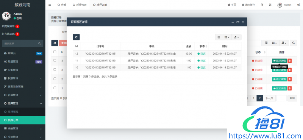Open 分类管理 leaf-icon item in sidebar

pos(23,70)
